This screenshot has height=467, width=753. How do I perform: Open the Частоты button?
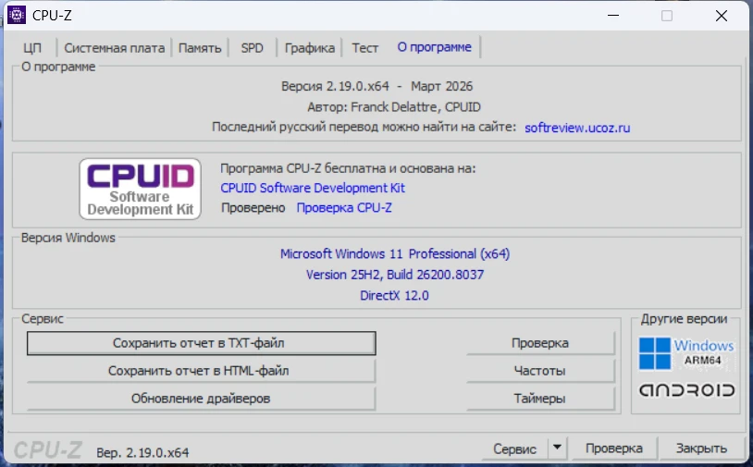coord(540,371)
